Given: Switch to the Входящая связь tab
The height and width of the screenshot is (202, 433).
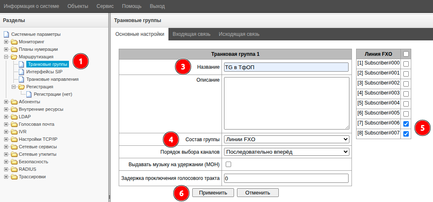Looking at the screenshot, I should tap(191, 34).
